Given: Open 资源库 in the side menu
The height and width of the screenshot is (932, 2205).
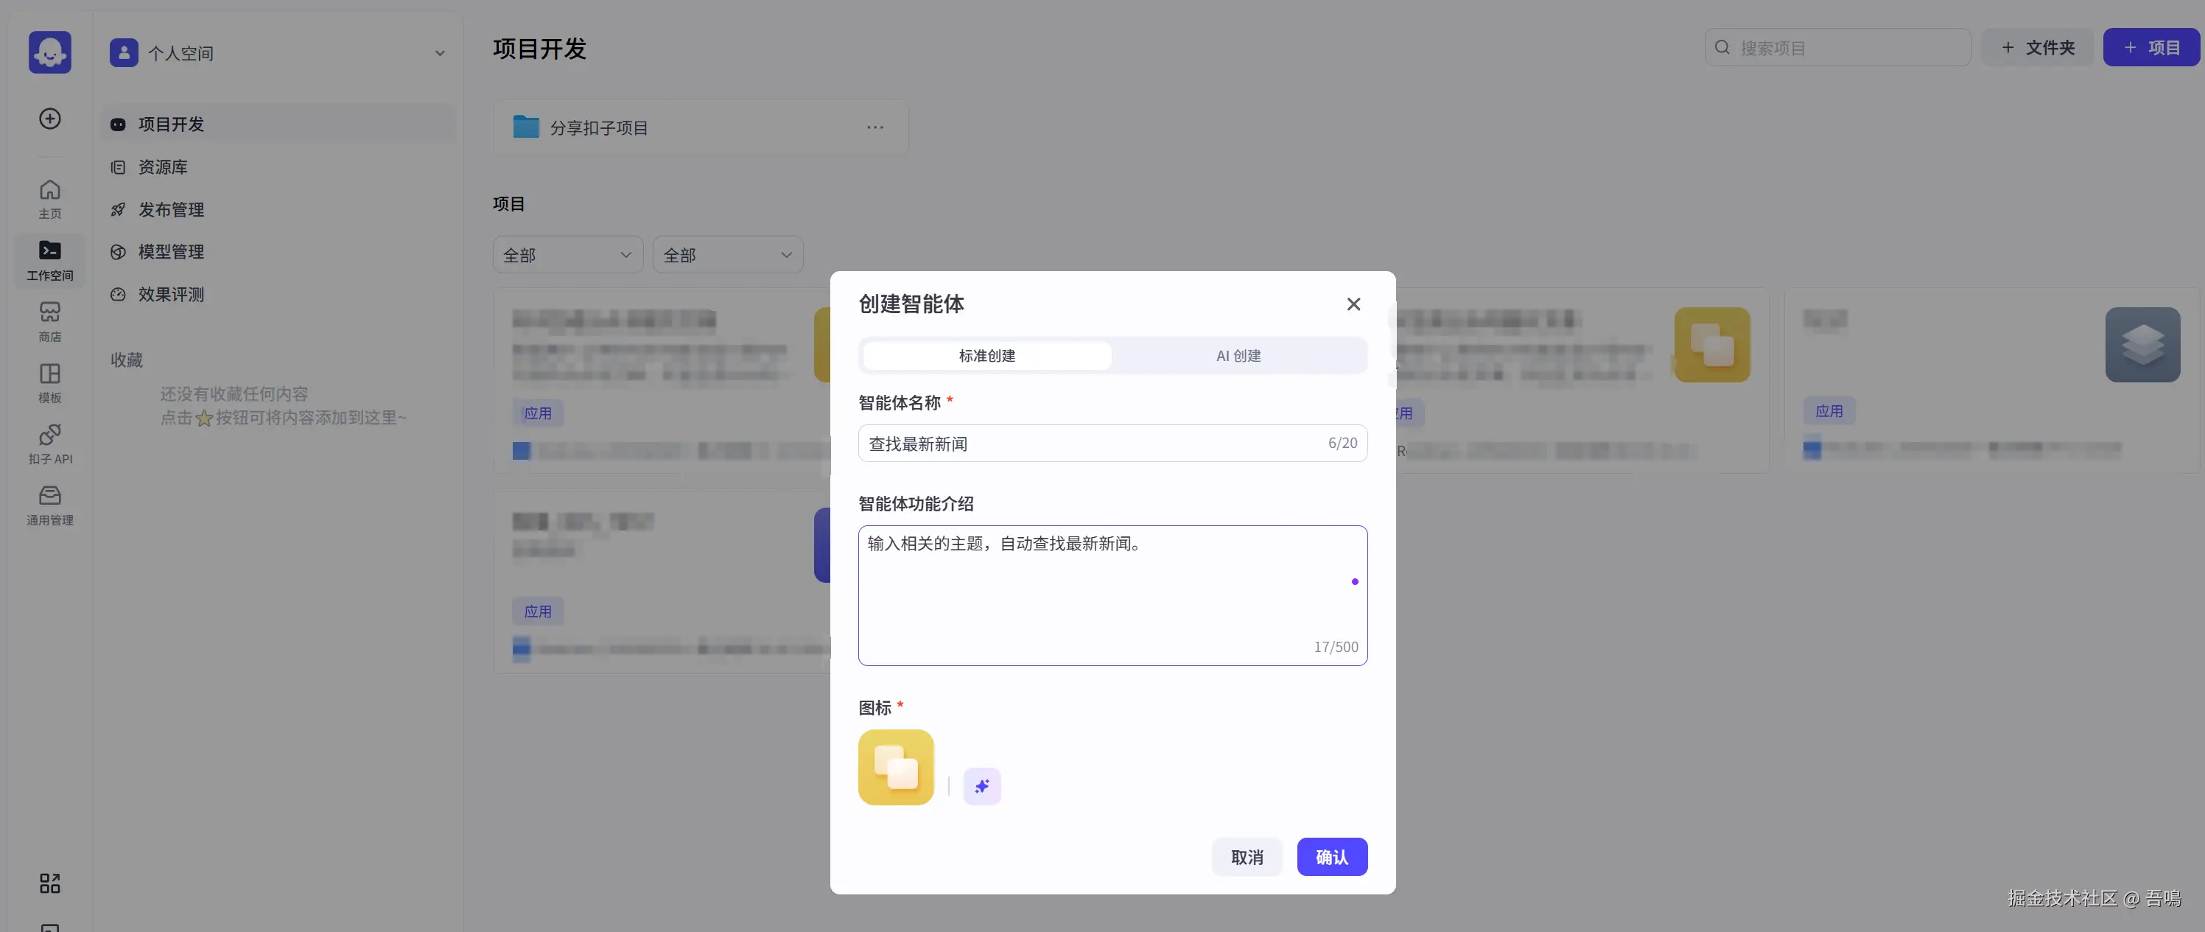Looking at the screenshot, I should coord(163,167).
